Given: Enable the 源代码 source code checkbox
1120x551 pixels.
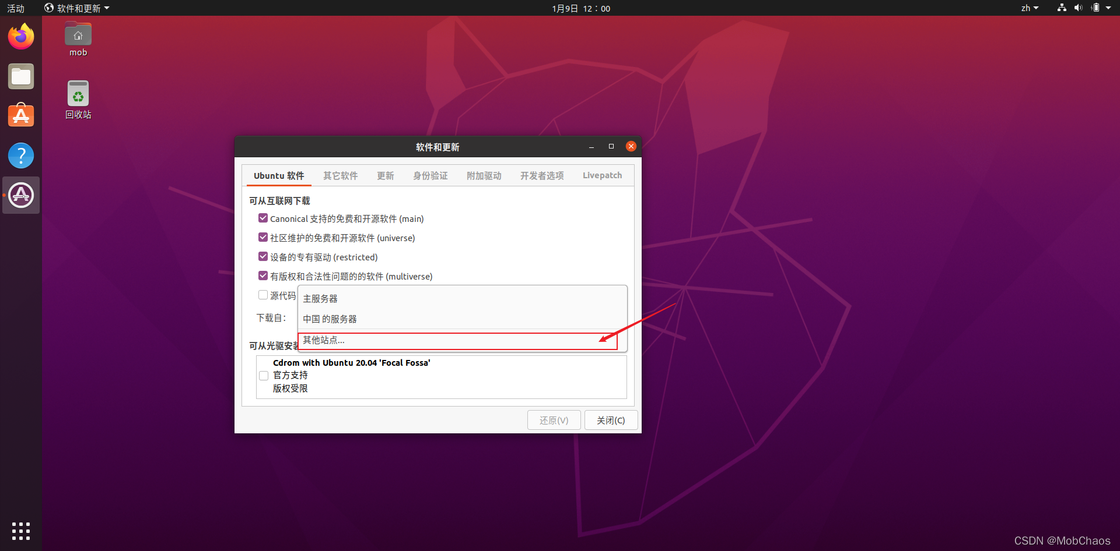Looking at the screenshot, I should [x=263, y=295].
